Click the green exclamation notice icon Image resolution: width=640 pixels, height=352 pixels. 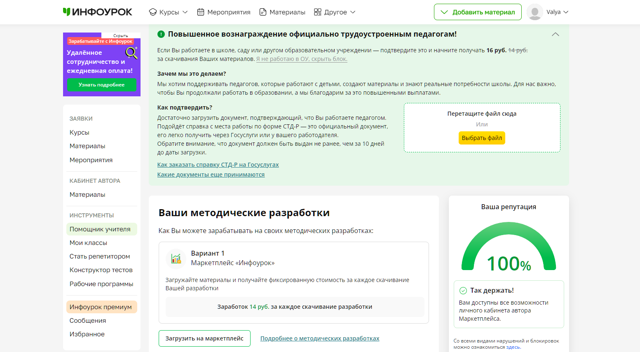pyautogui.click(x=161, y=34)
